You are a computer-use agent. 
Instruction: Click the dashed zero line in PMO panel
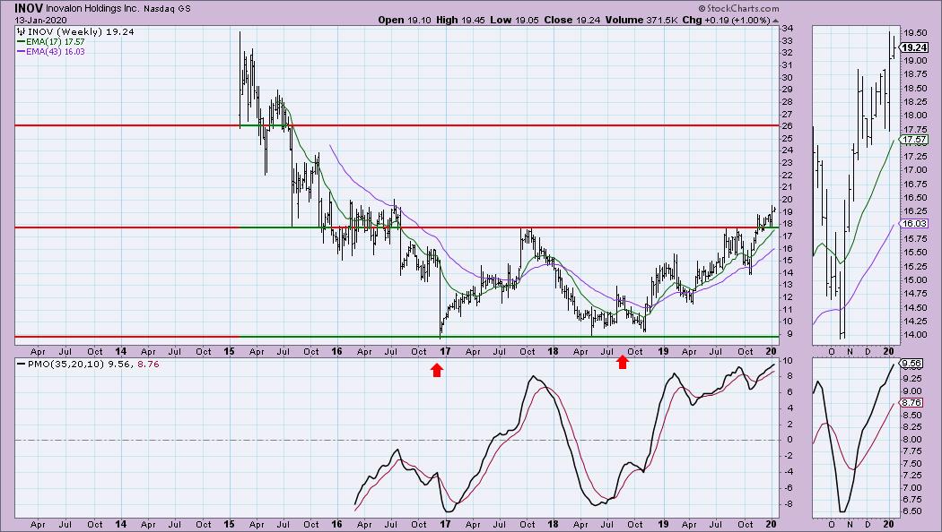click(397, 441)
